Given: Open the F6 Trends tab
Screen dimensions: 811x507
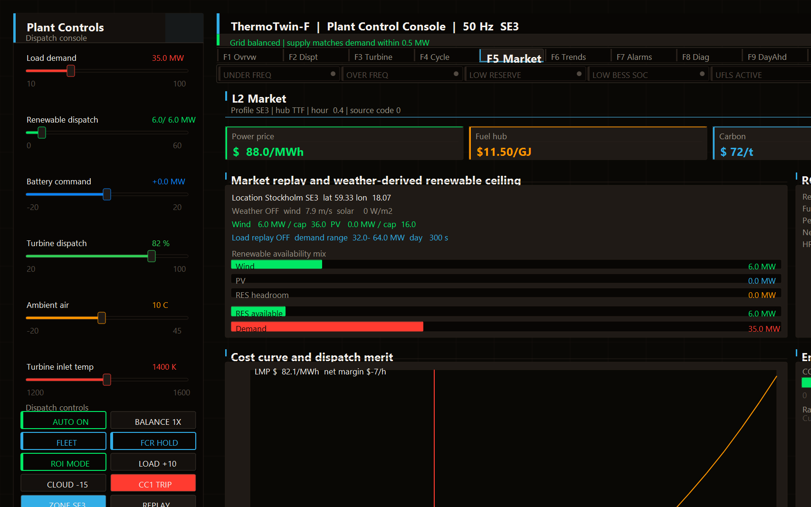Looking at the screenshot, I should coord(577,57).
